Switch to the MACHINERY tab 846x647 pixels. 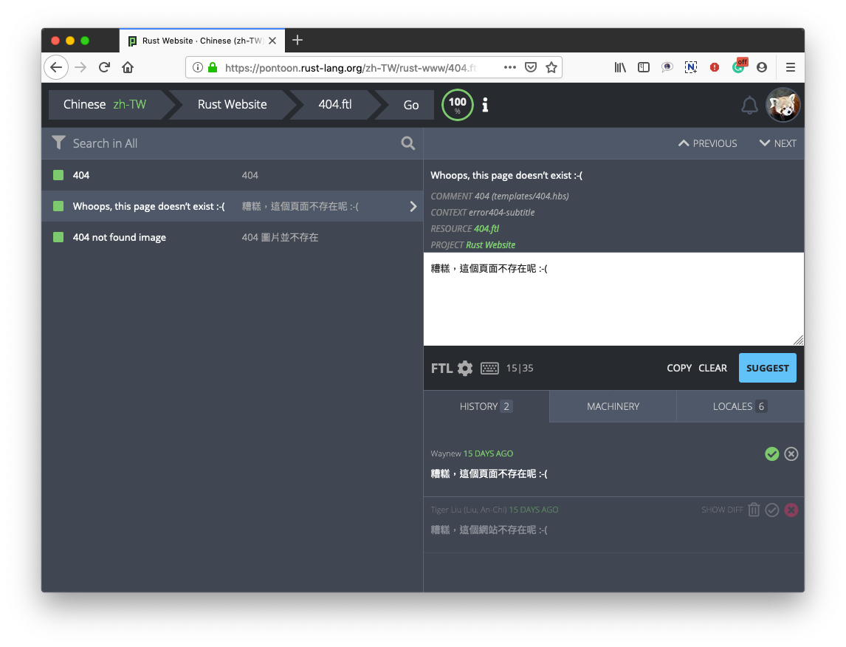click(x=613, y=406)
